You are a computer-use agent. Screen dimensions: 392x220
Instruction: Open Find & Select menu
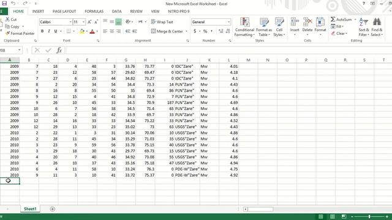(x=377, y=27)
